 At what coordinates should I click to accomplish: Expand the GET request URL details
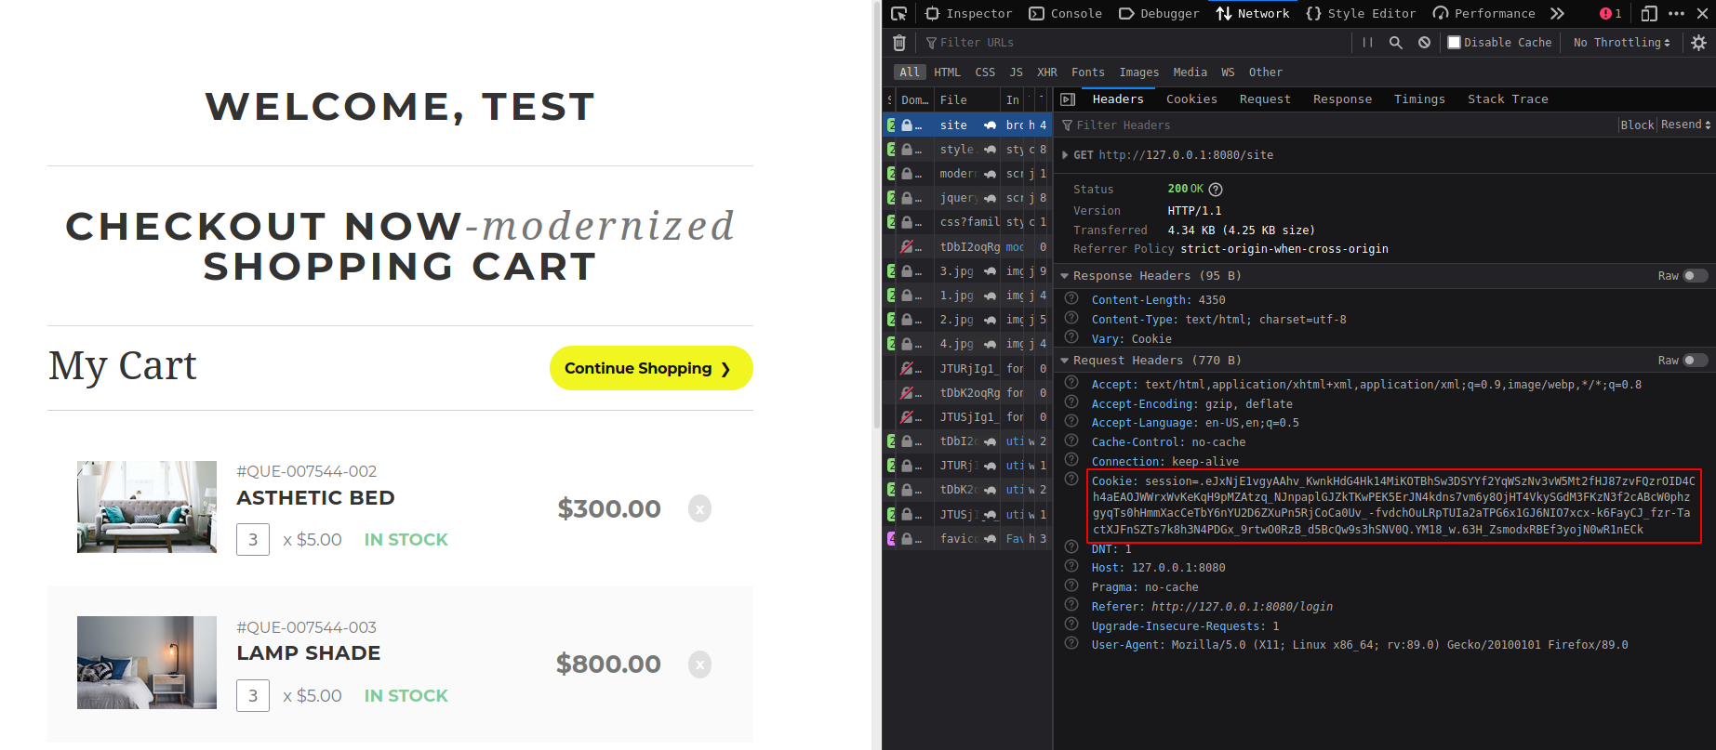coord(1065,155)
